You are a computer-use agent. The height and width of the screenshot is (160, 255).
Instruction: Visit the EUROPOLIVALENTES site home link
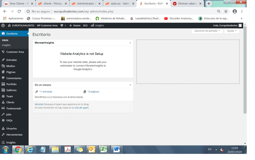point(21,26)
